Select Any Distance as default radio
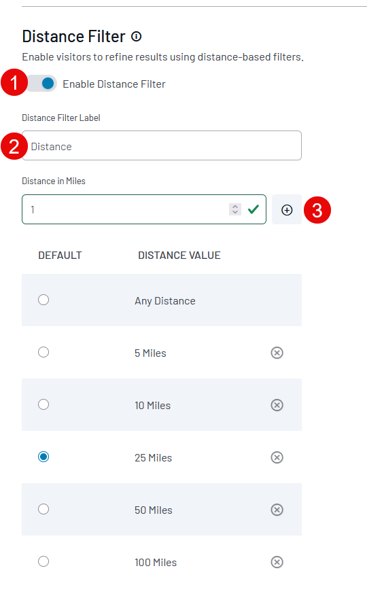Image resolution: width=367 pixels, height=596 pixels. pos(43,300)
